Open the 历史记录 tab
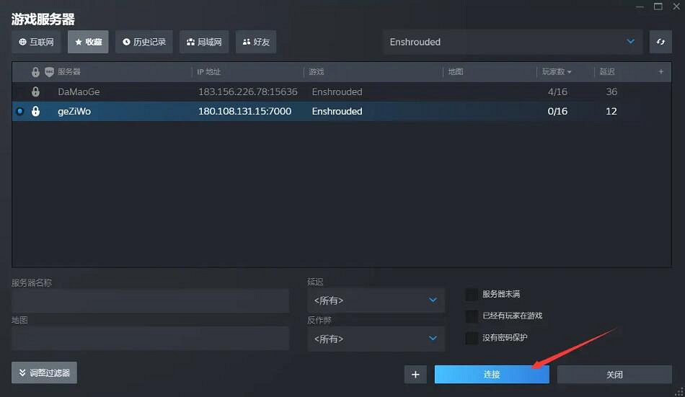 click(144, 42)
